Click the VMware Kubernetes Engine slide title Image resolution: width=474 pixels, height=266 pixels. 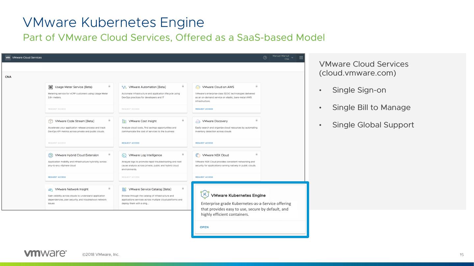[x=114, y=22]
